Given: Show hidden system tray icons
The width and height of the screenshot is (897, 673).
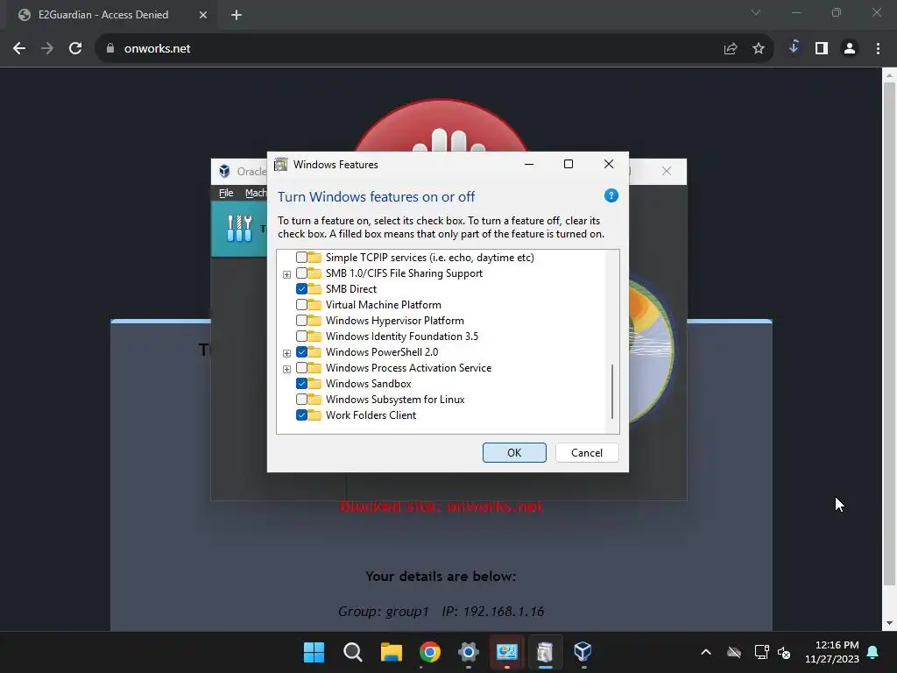Looking at the screenshot, I should pyautogui.click(x=706, y=652).
